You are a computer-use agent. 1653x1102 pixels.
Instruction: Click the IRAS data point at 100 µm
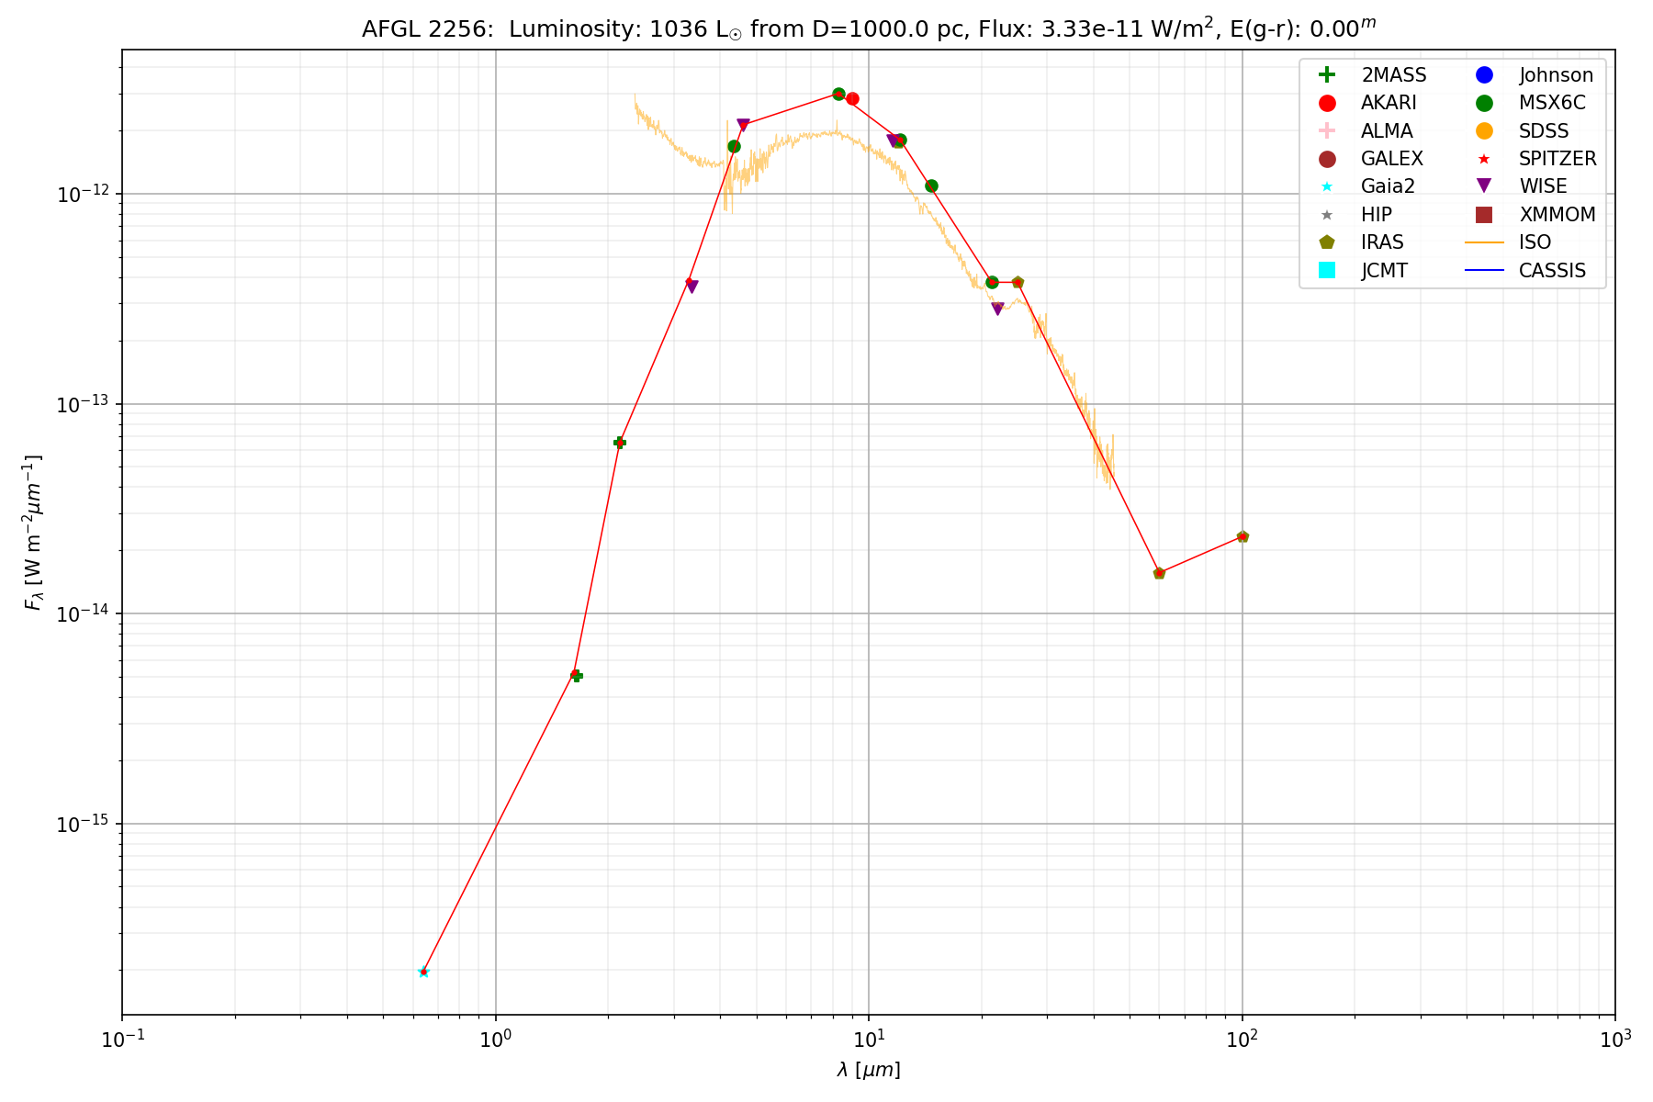(x=1243, y=536)
